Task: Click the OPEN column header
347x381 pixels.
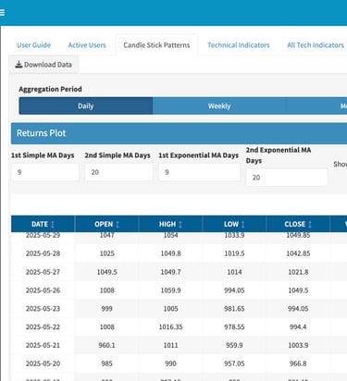Action: tap(106, 224)
